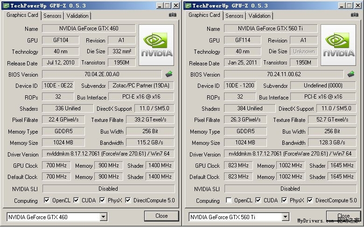
Task: Click BIOS Version field showing 70.24.11.00.62
Action: click(x=285, y=74)
